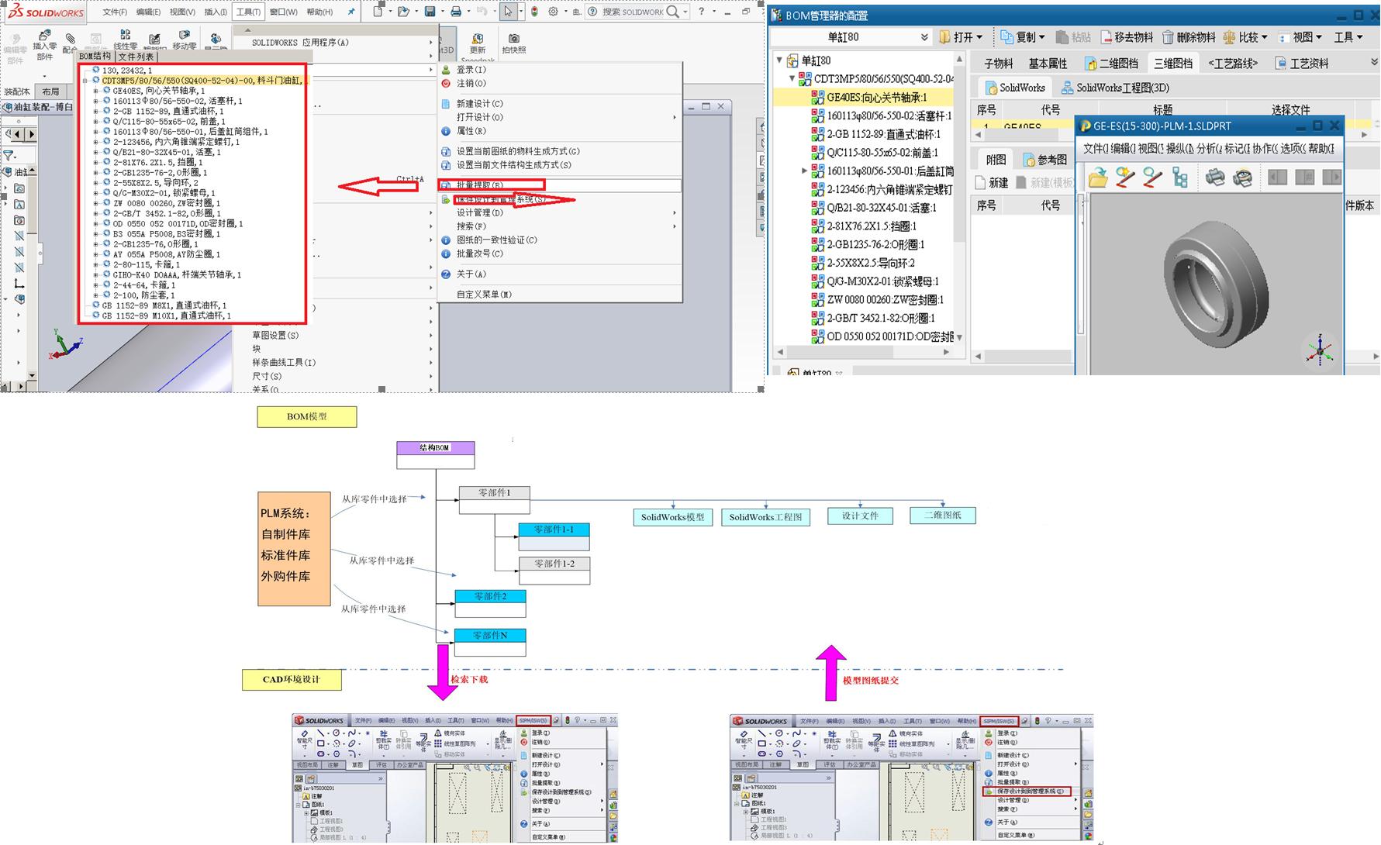Switch to the 布局 tab in SolidWorks

[x=50, y=91]
